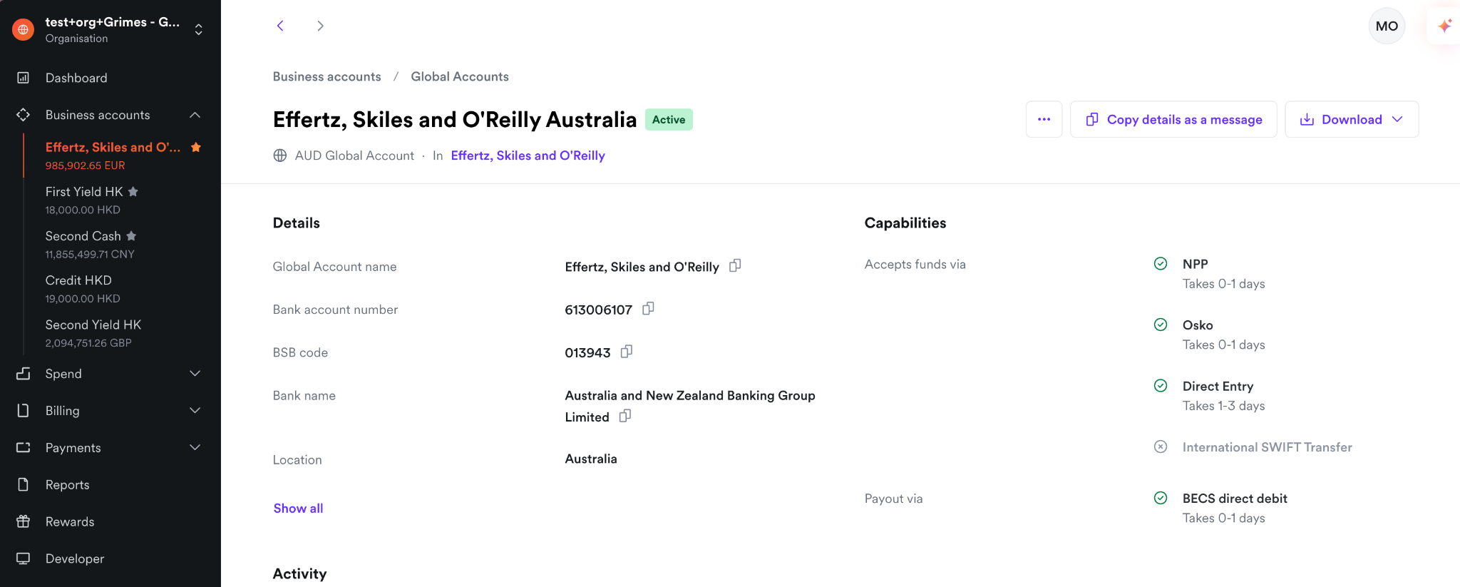
Task: Copy the bank account number
Action: click(648, 309)
